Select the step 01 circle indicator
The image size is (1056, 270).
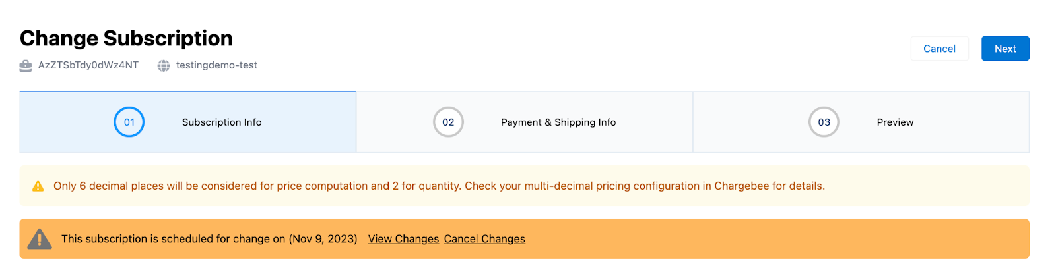(x=129, y=122)
